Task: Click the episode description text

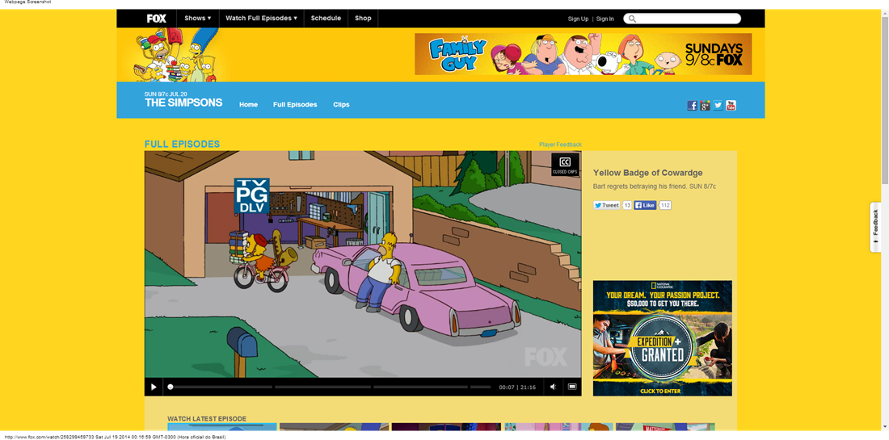Action: point(655,186)
